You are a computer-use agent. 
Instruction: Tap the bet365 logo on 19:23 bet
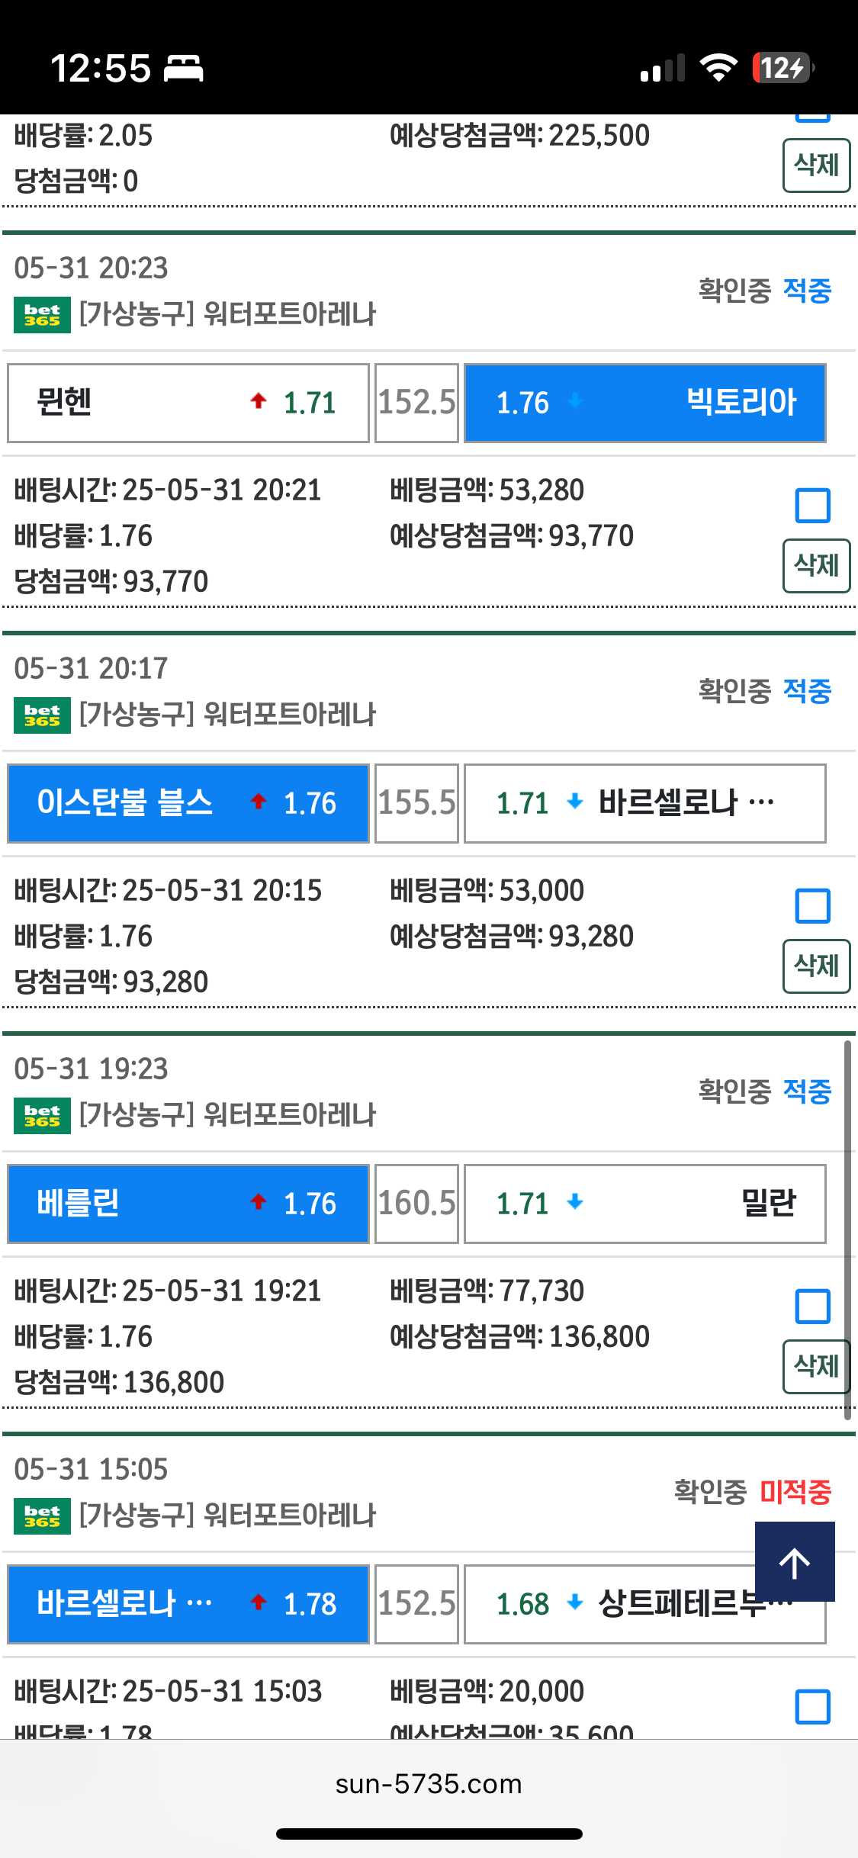click(42, 1116)
